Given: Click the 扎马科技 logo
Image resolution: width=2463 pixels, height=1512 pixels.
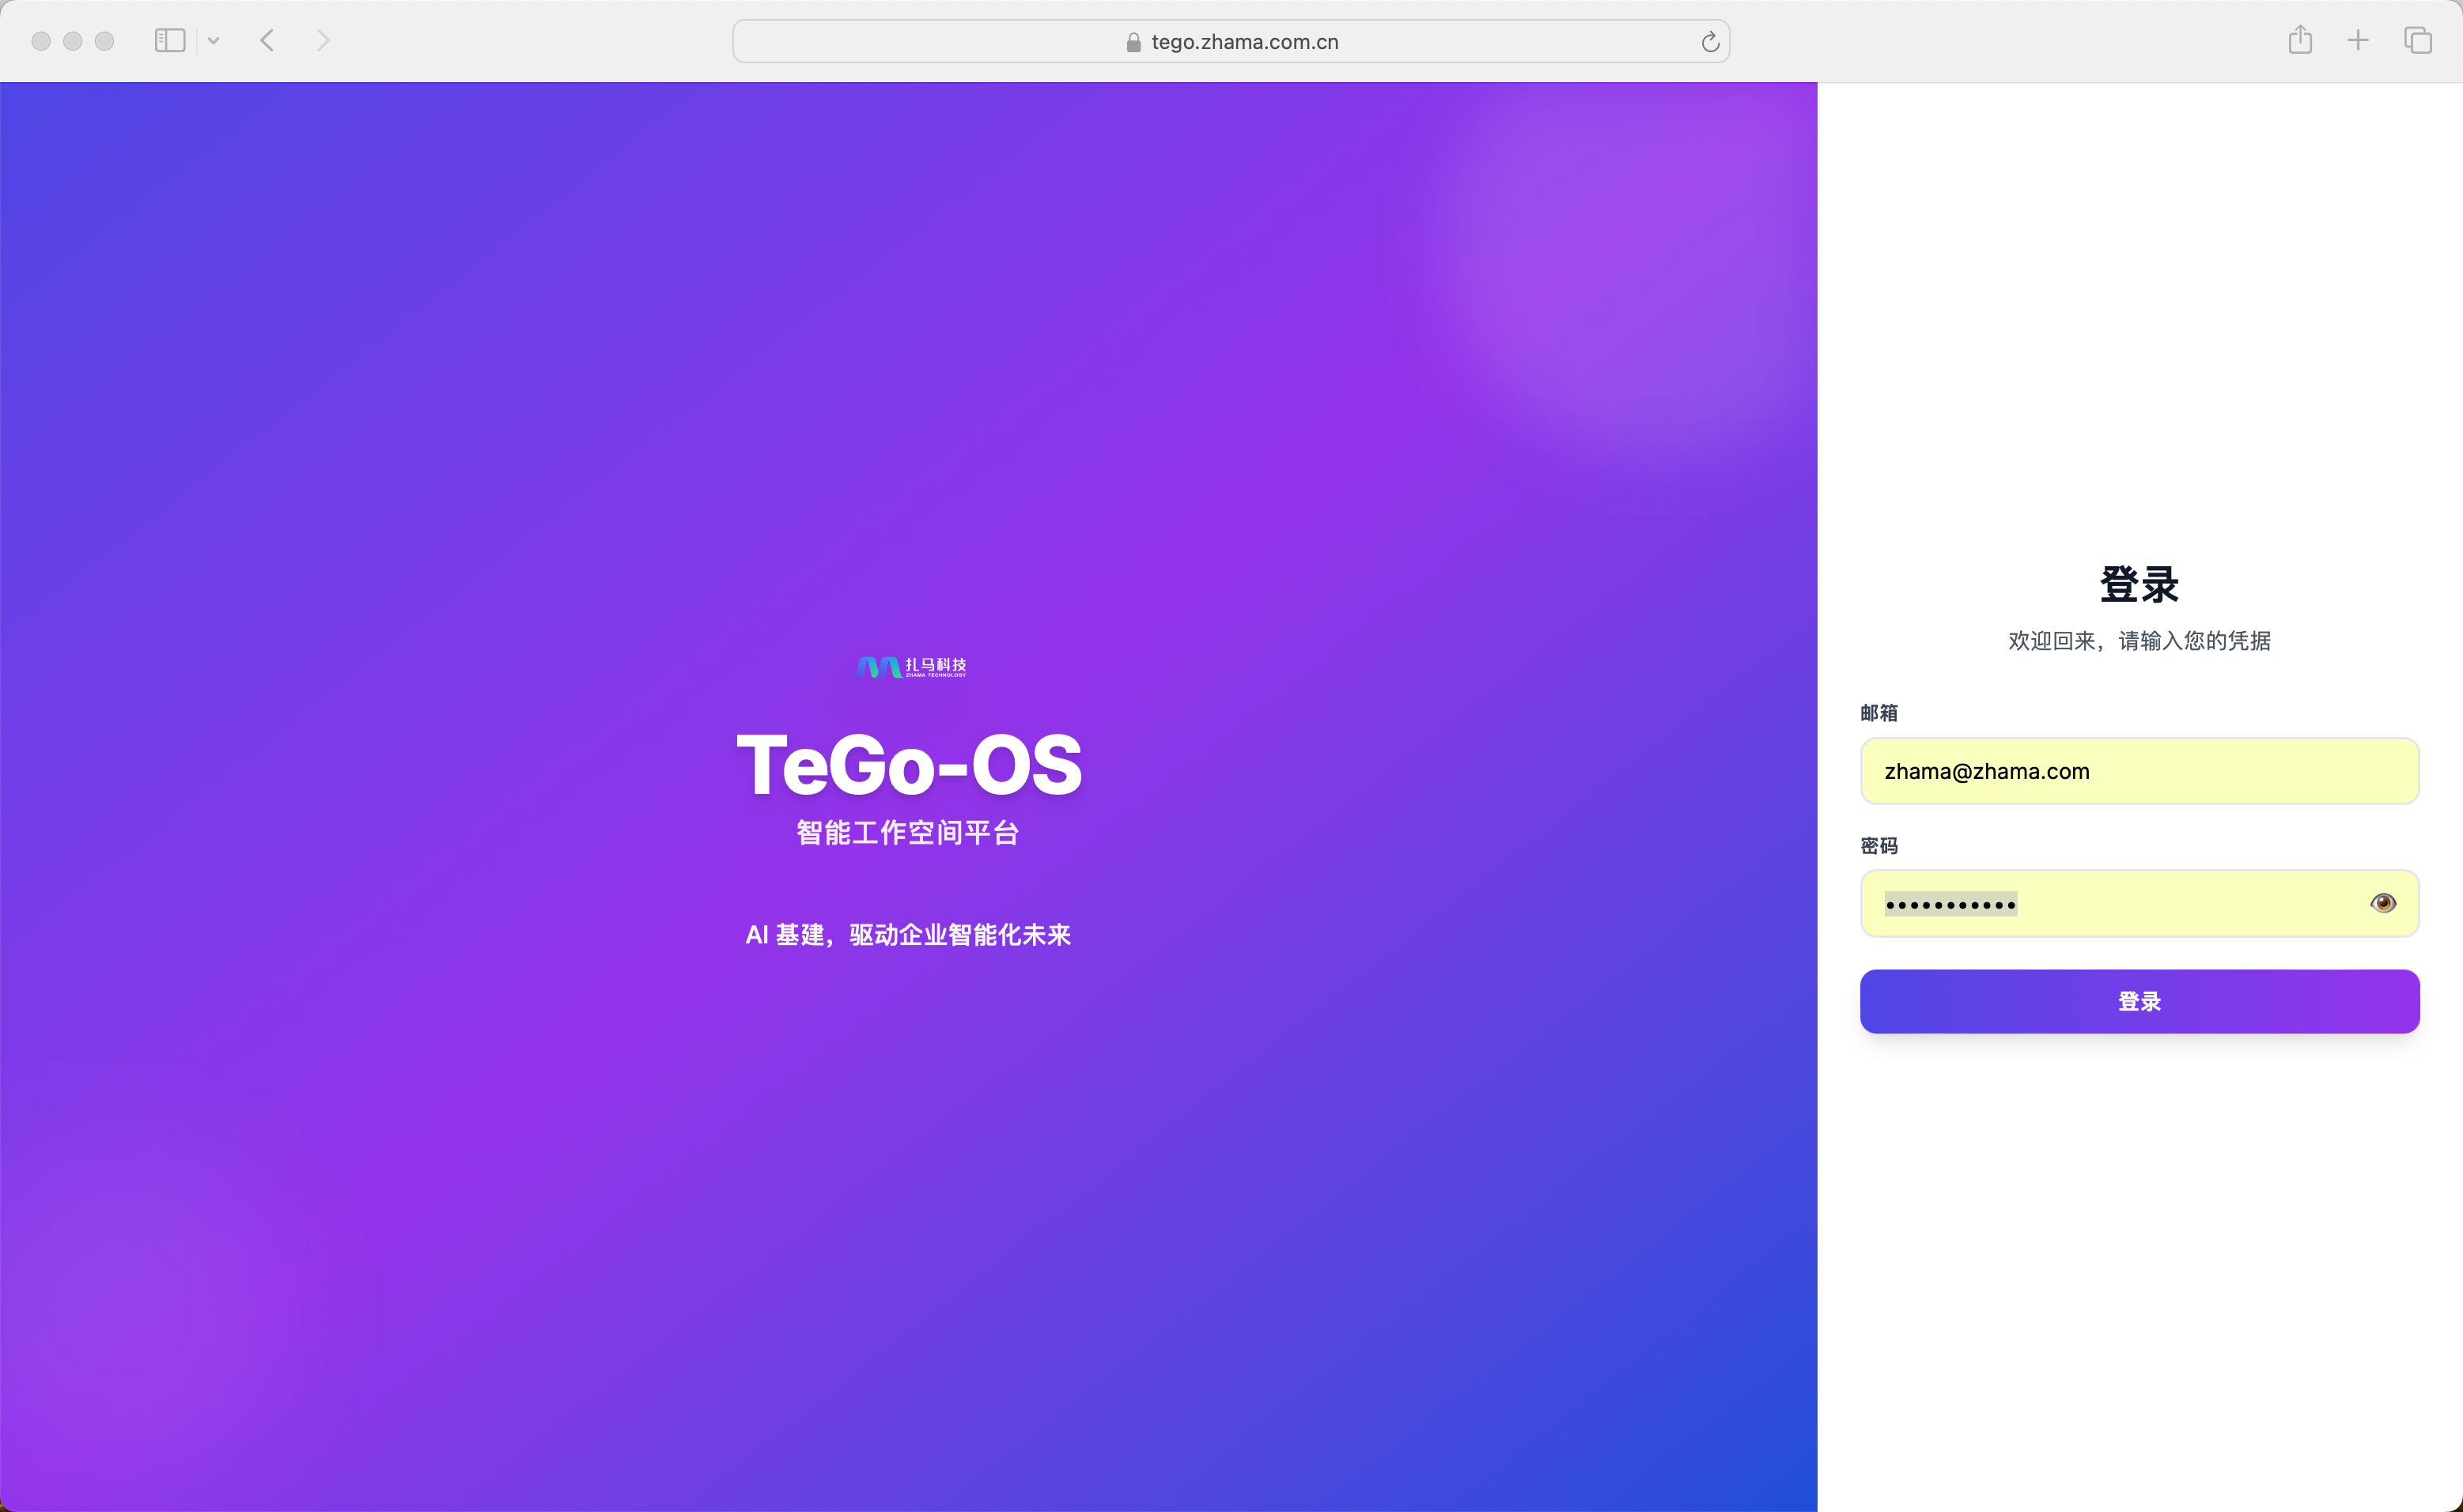Looking at the screenshot, I should point(911,667).
